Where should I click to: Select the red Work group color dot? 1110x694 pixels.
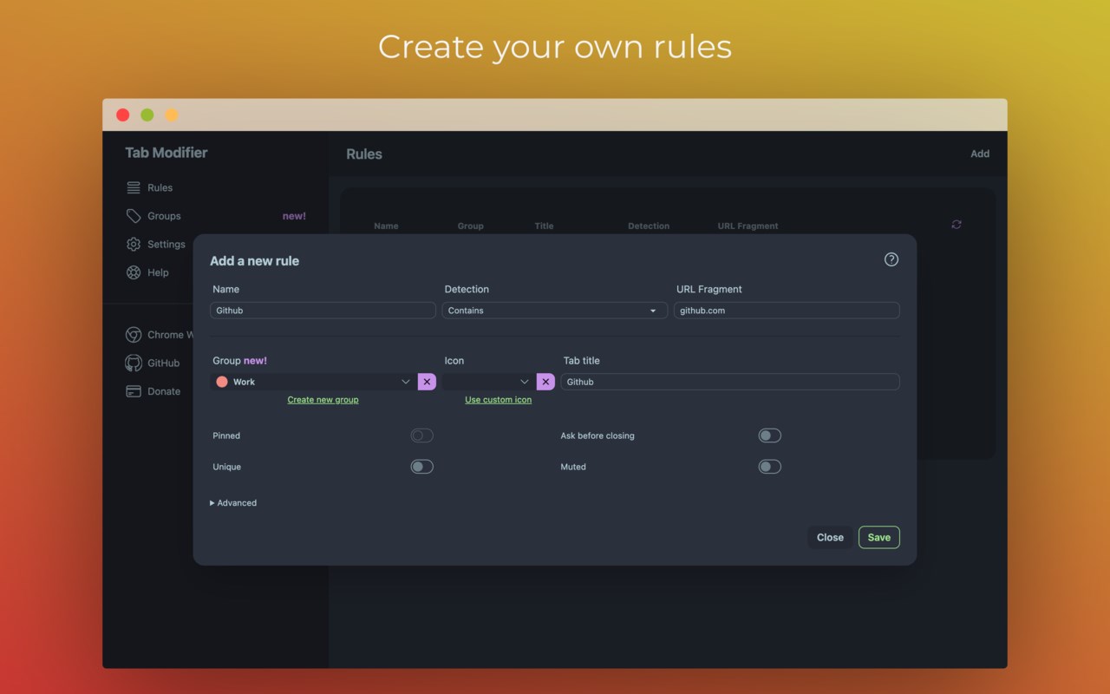[x=222, y=382]
